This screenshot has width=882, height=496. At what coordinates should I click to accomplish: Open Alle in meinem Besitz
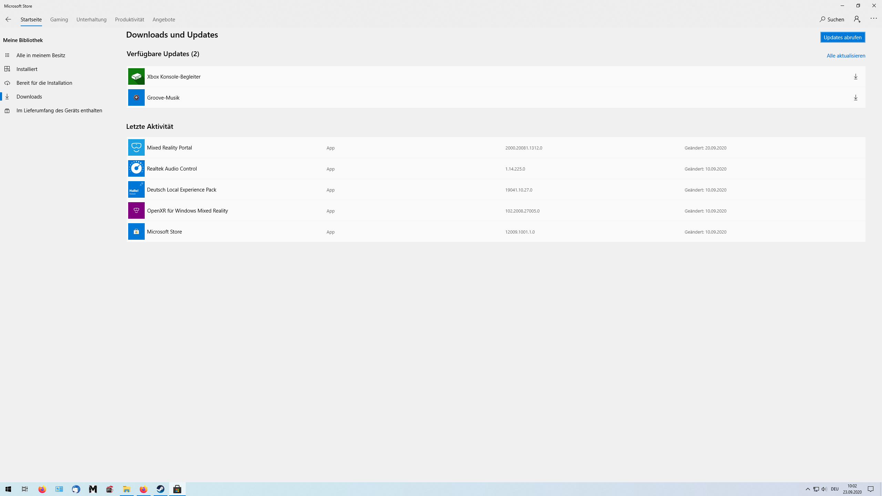click(41, 55)
